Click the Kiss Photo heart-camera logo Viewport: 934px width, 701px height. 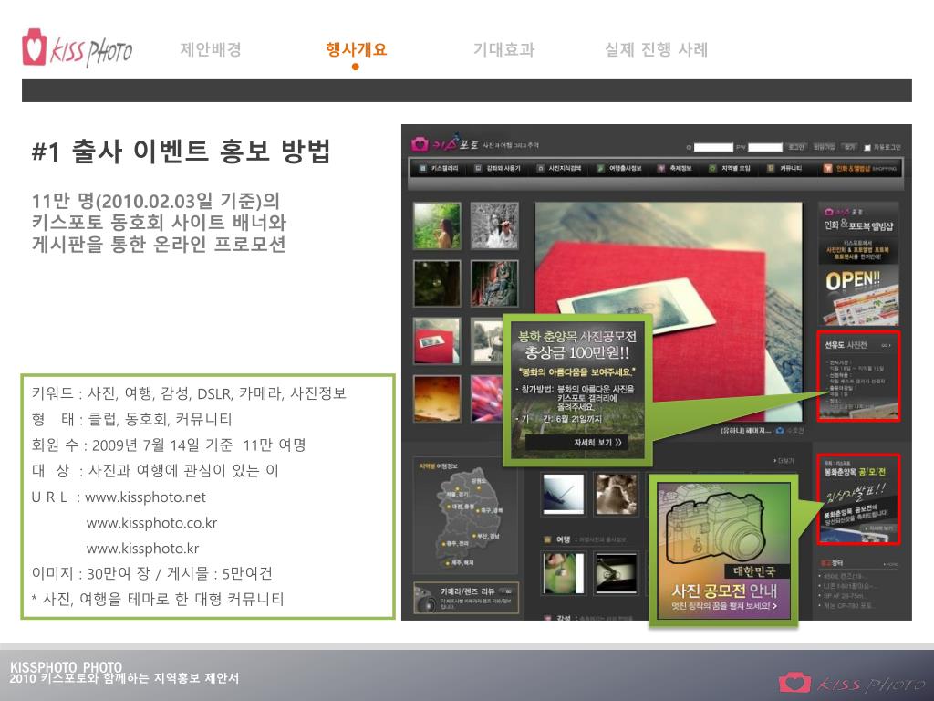tap(77, 47)
